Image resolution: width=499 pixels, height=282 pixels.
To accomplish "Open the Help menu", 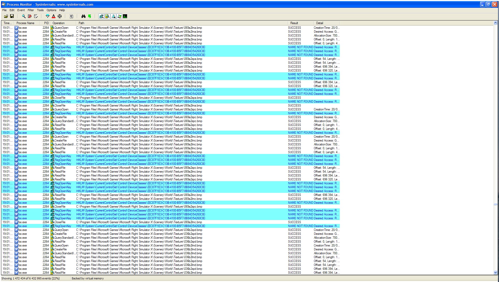I will [62, 10].
